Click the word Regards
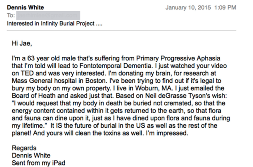 24,148
